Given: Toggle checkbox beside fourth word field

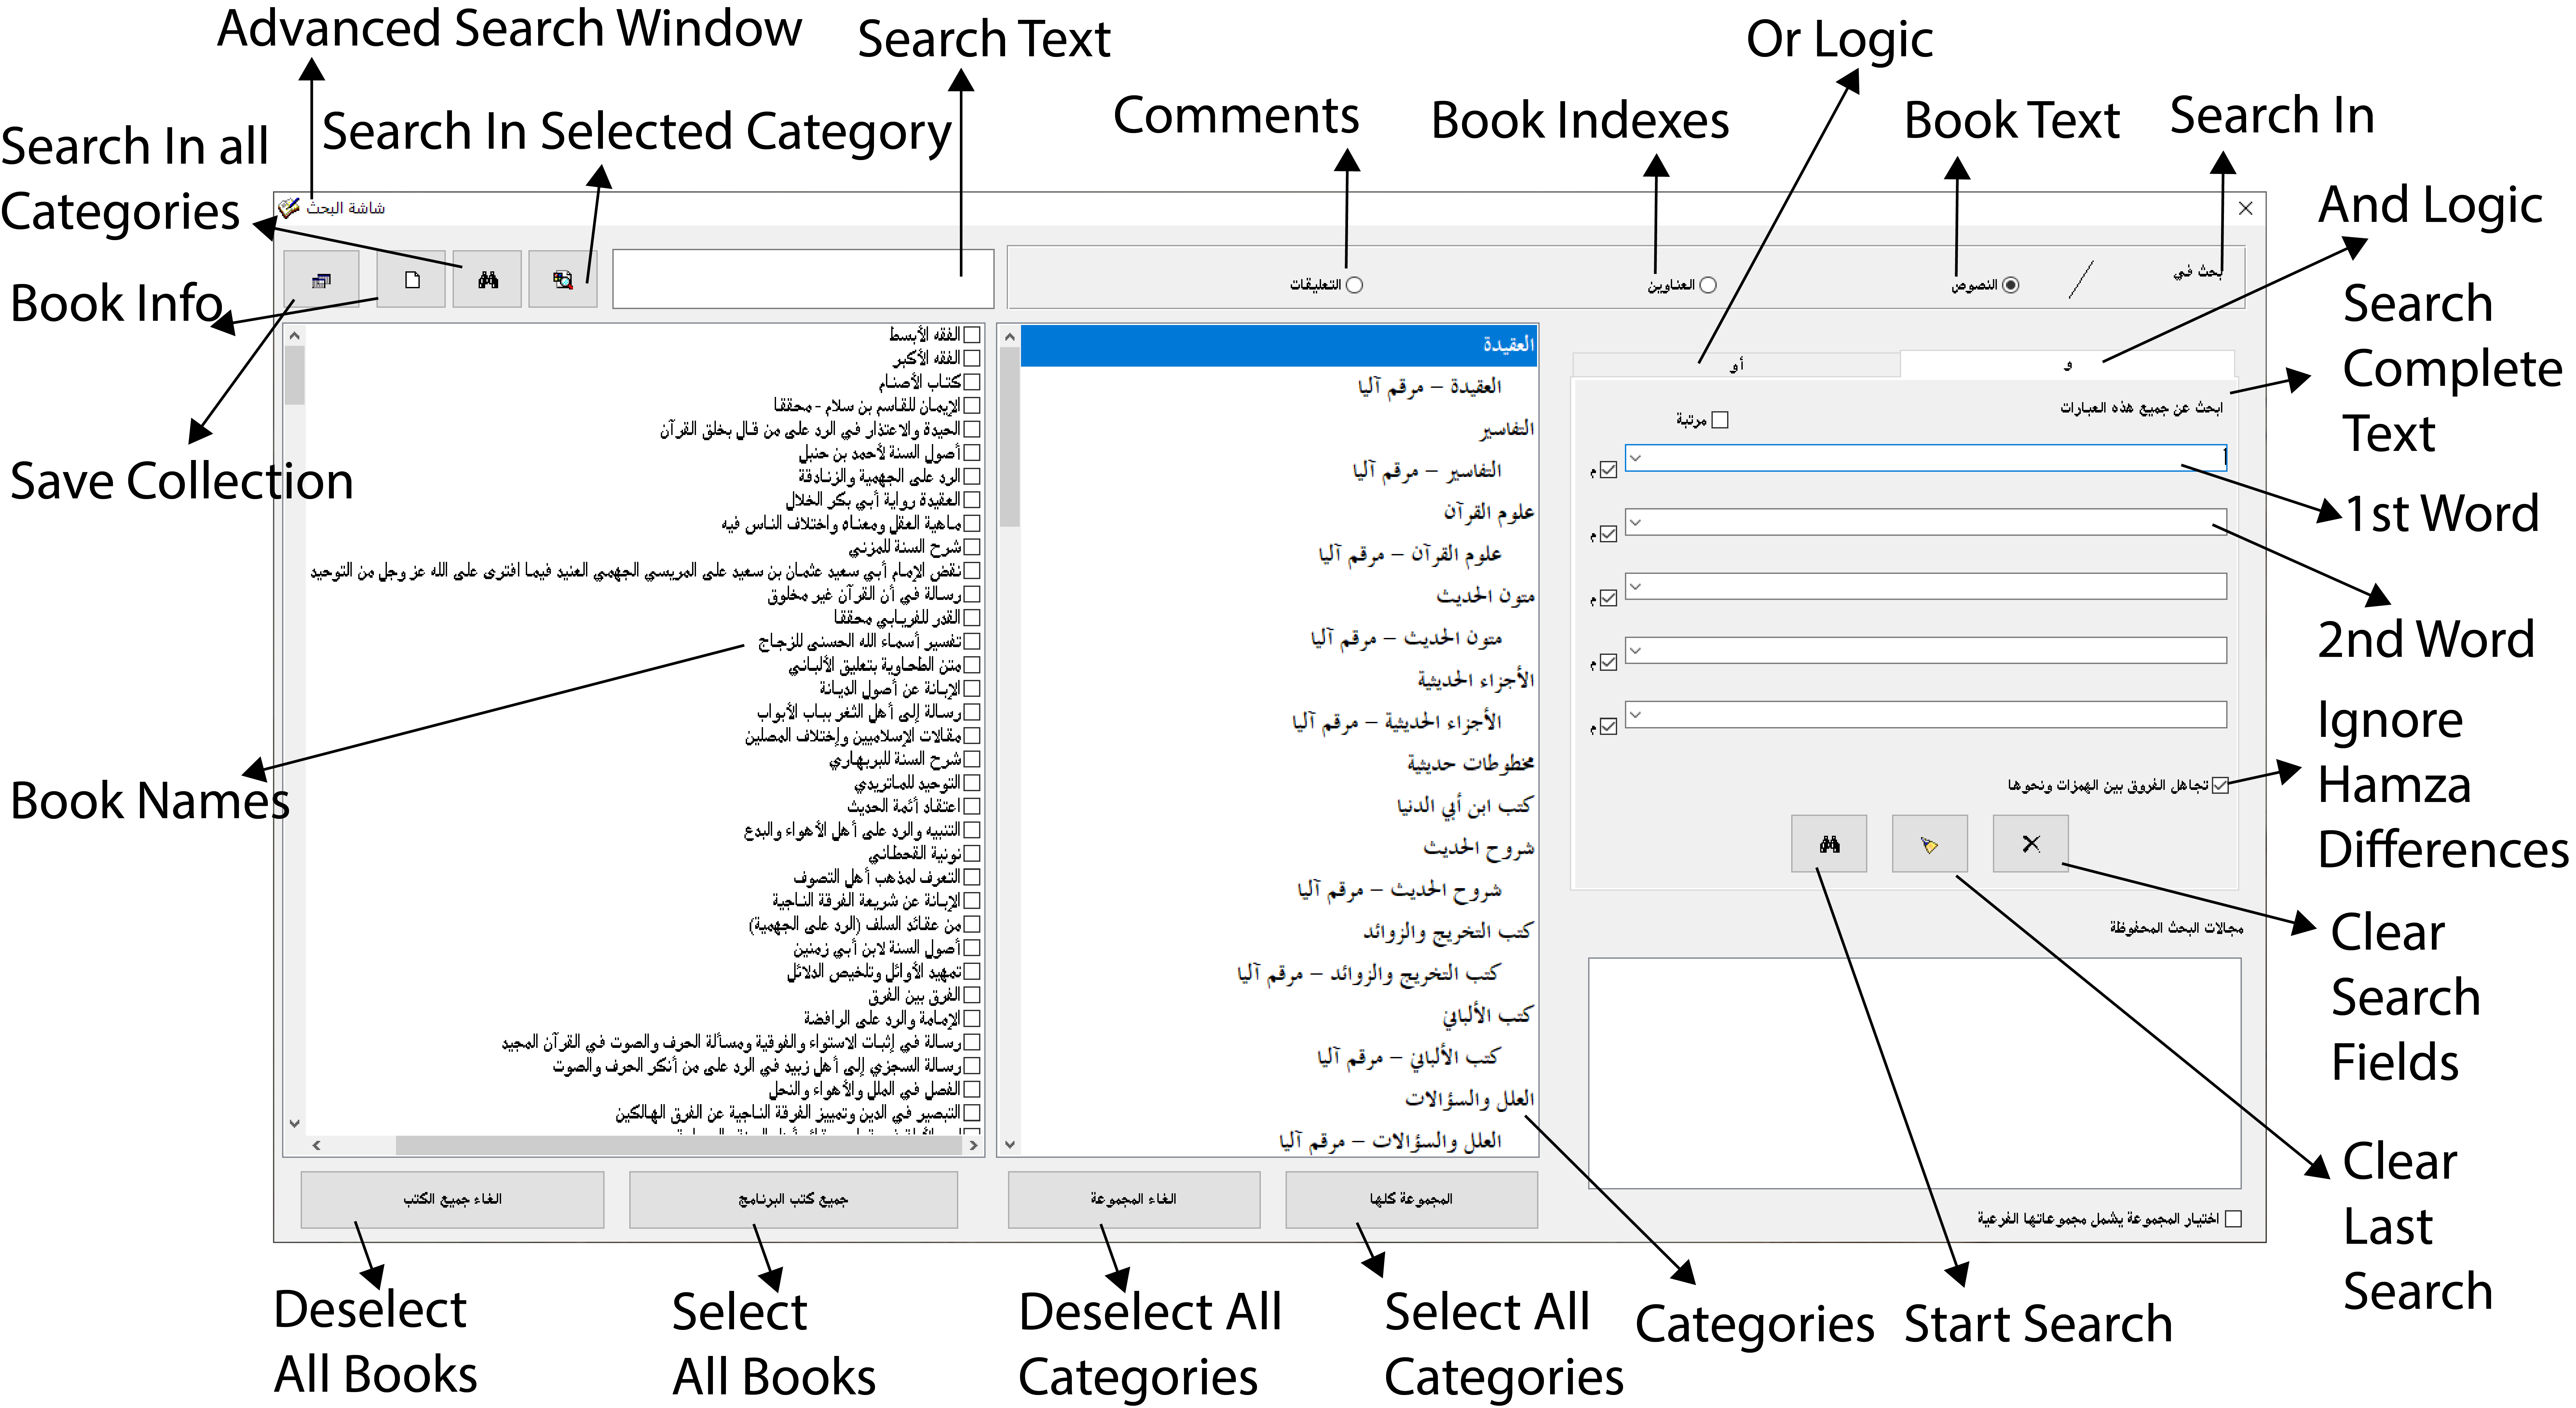Looking at the screenshot, I should tap(1608, 662).
